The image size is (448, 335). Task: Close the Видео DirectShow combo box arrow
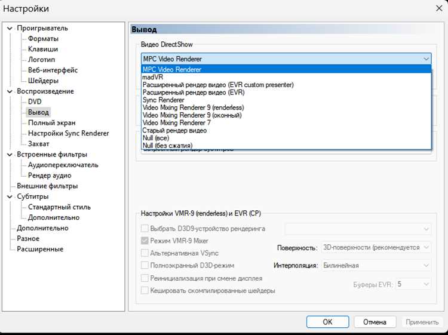pos(426,59)
